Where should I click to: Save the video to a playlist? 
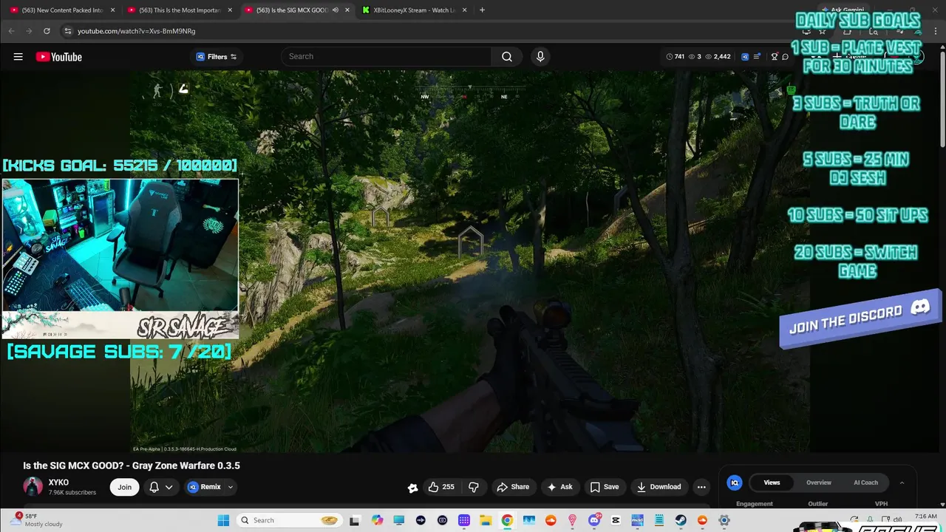point(604,487)
